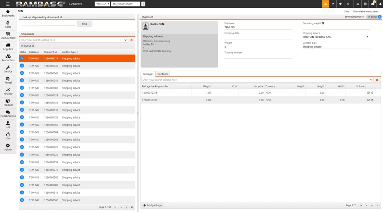383x213 pixels.
Task: Expand Shipments search criteria dropdown arrow
Action: click(126, 40)
